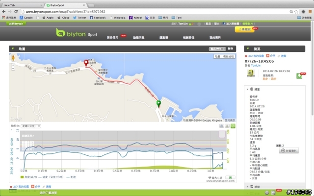Viewport: 314px width, 196px height.
Task: Click the green chart settings icon
Action: pos(233,126)
